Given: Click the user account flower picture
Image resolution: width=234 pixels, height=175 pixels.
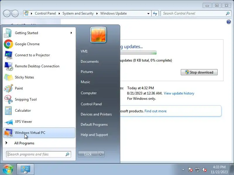Looking at the screenshot, I should [98, 35].
